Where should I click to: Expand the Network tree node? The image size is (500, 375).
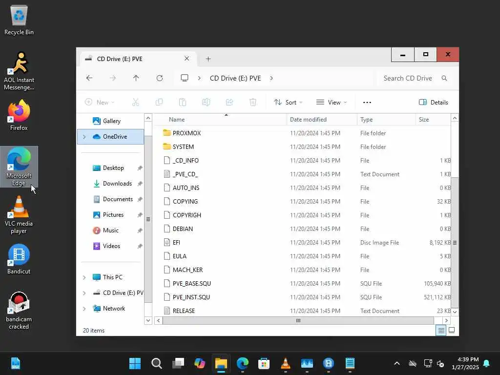coord(84,309)
